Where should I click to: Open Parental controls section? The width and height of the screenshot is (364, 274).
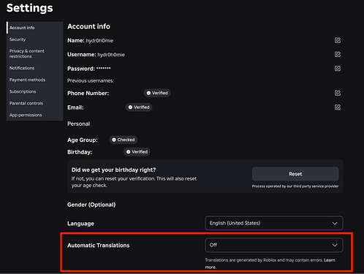pos(26,103)
